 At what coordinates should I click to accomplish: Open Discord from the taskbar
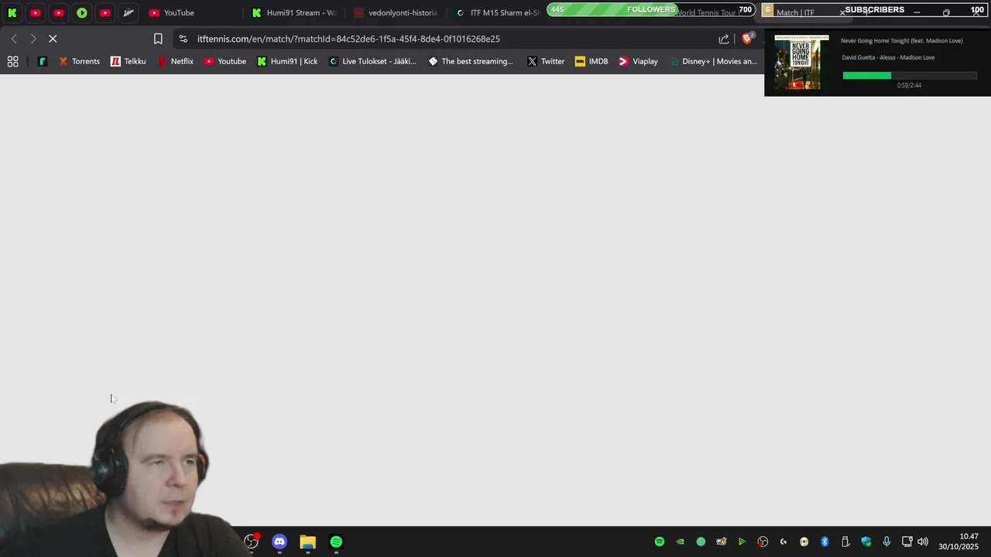(279, 542)
